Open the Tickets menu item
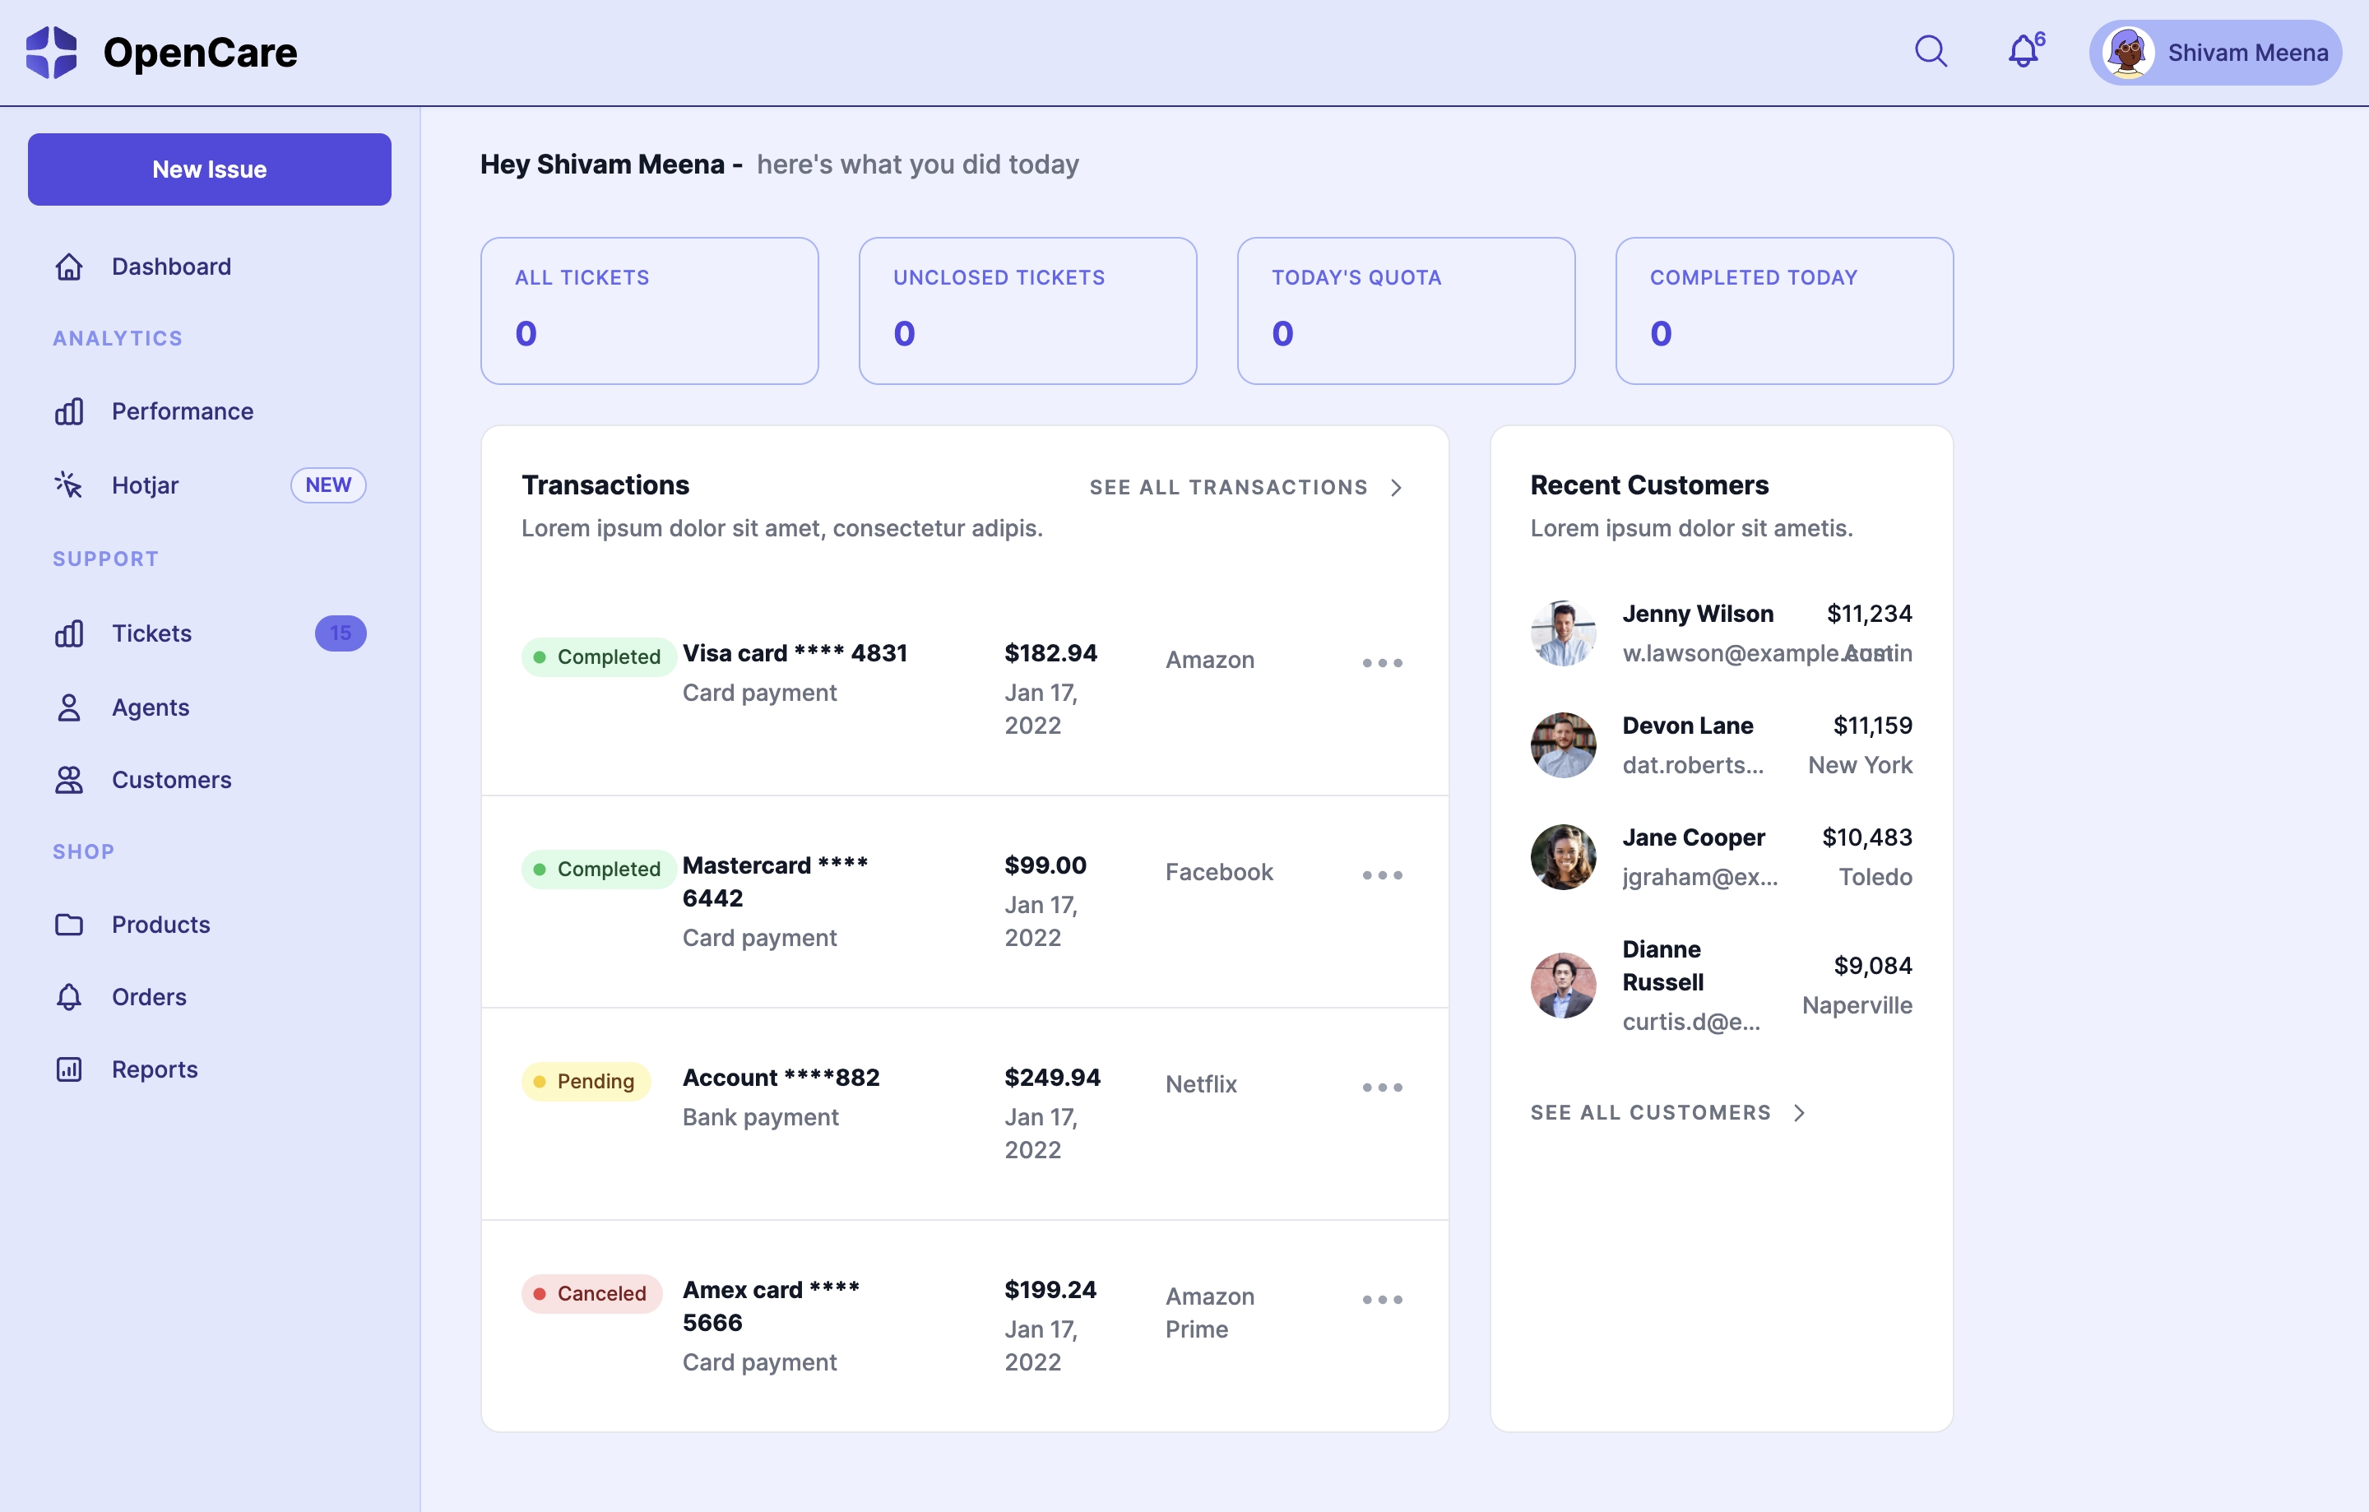The width and height of the screenshot is (2369, 1512). point(151,633)
